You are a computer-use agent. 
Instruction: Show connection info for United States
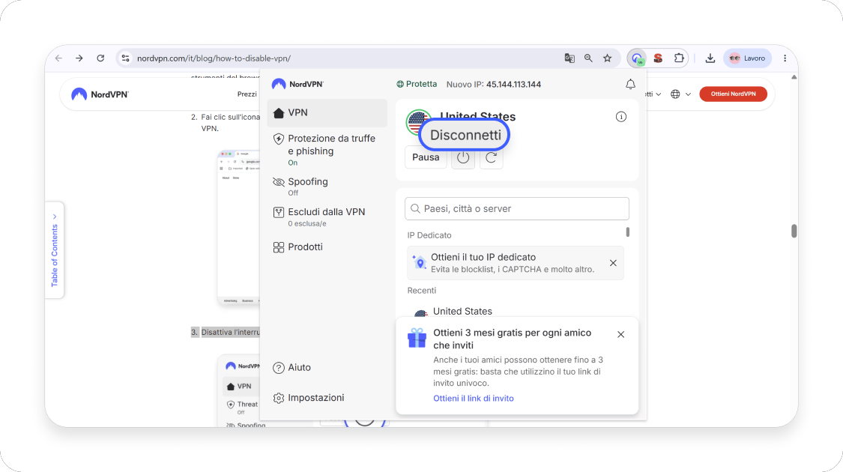[621, 117]
